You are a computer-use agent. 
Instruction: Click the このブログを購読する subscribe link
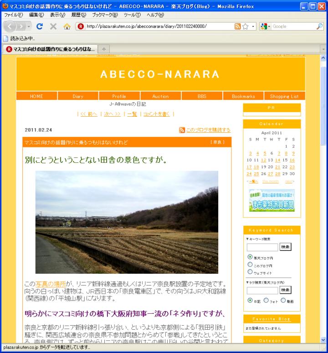(x=208, y=130)
